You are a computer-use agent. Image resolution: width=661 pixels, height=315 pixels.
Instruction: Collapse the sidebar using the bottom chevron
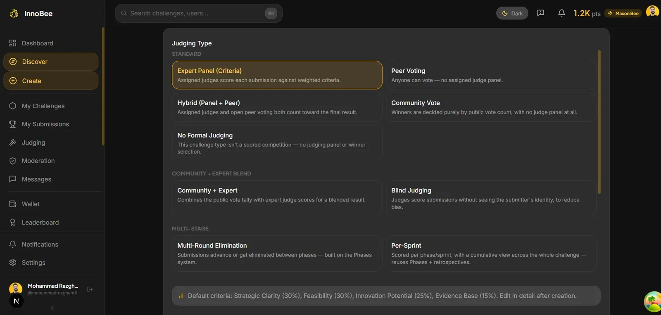[52, 308]
